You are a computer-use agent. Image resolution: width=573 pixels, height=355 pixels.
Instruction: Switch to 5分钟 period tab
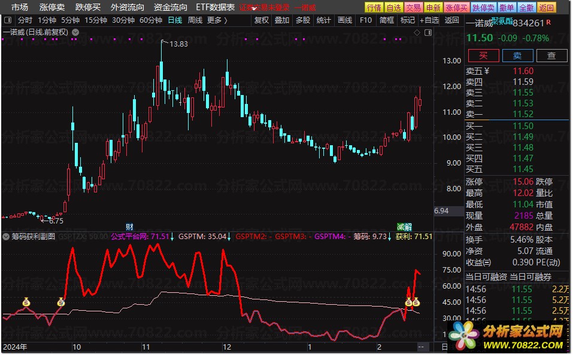tap(70, 20)
